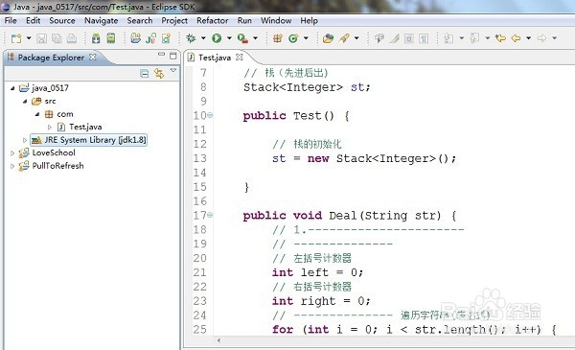The height and width of the screenshot is (350, 575).
Task: Click the New Android project folder icon
Action: click(136, 38)
